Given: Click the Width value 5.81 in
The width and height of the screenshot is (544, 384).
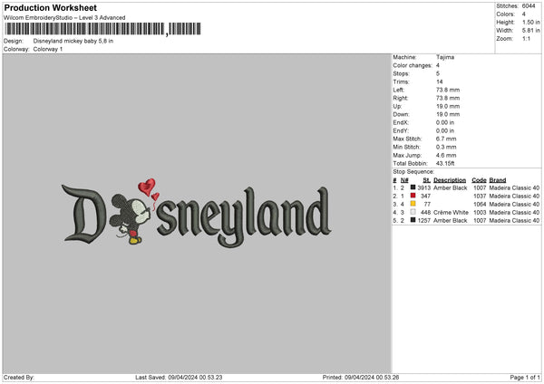Looking at the screenshot, I should tap(531, 31).
